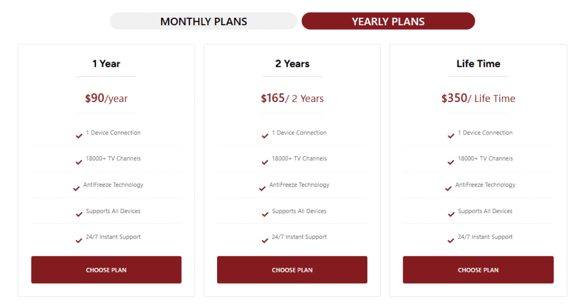Screen dimensions: 585x306
Task: Choose the 1 Year plan button
Action: [x=106, y=270]
